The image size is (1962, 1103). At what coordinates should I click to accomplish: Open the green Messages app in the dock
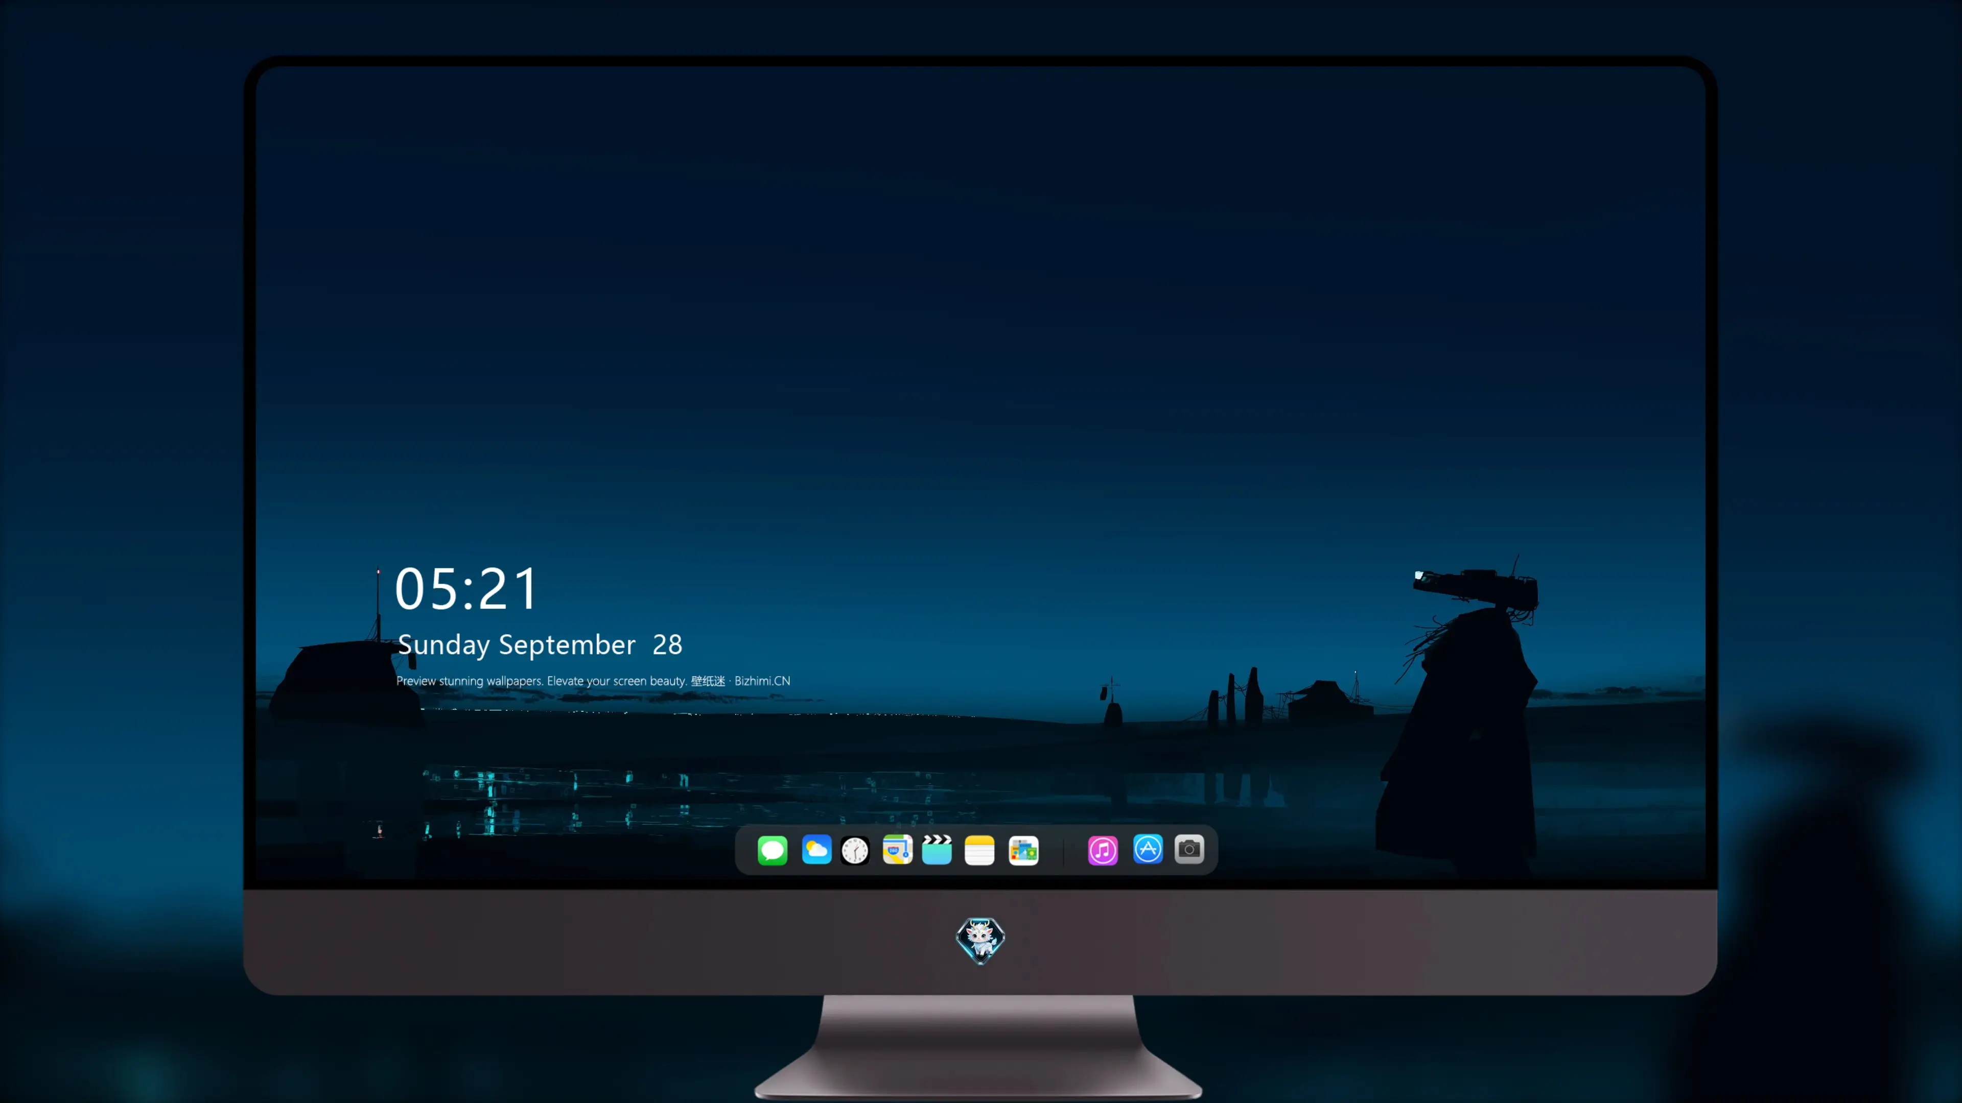tap(773, 850)
